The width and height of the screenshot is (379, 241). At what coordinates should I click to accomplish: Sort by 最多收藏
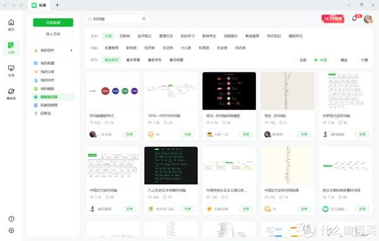pos(176,60)
